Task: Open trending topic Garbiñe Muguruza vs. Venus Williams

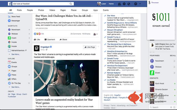Action: click(x=122, y=23)
